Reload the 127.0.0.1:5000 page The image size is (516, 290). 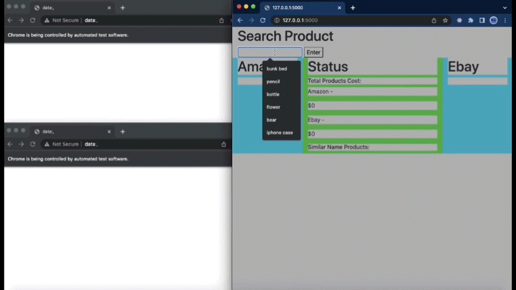(263, 20)
